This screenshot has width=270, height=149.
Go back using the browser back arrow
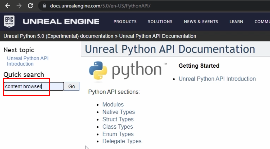(x=8, y=6)
